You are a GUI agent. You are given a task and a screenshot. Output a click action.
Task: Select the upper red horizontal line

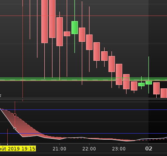click(83, 16)
